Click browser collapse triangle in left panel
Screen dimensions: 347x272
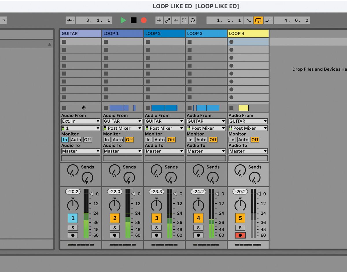(x=49, y=44)
